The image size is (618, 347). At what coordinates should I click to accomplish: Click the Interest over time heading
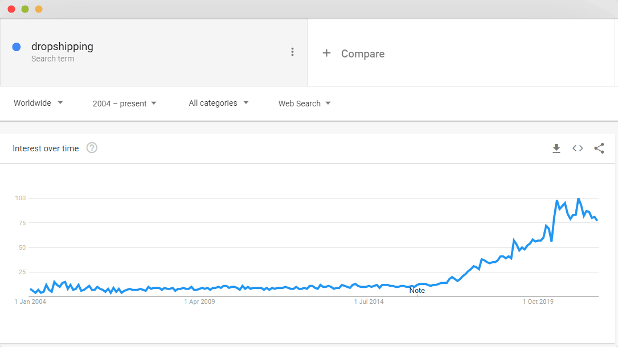46,148
